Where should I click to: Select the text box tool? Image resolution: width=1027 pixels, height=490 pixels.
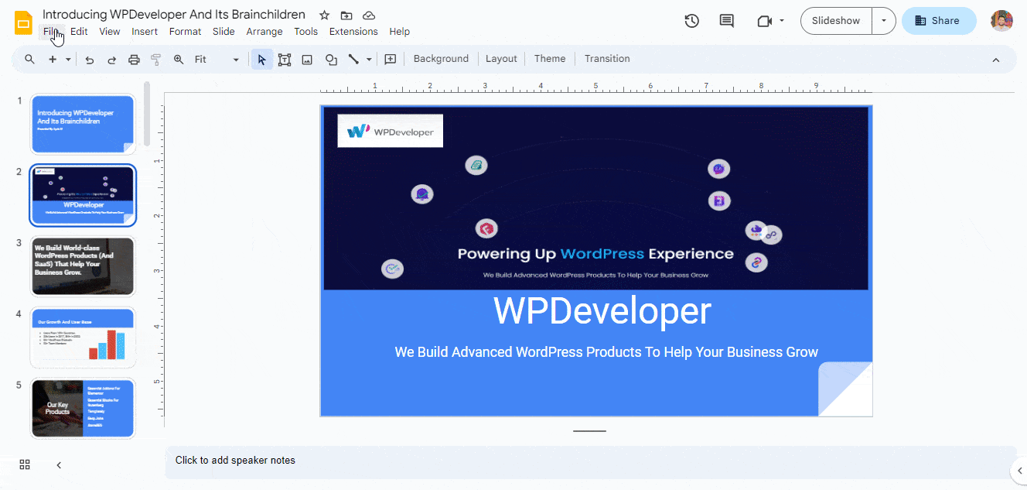point(285,60)
